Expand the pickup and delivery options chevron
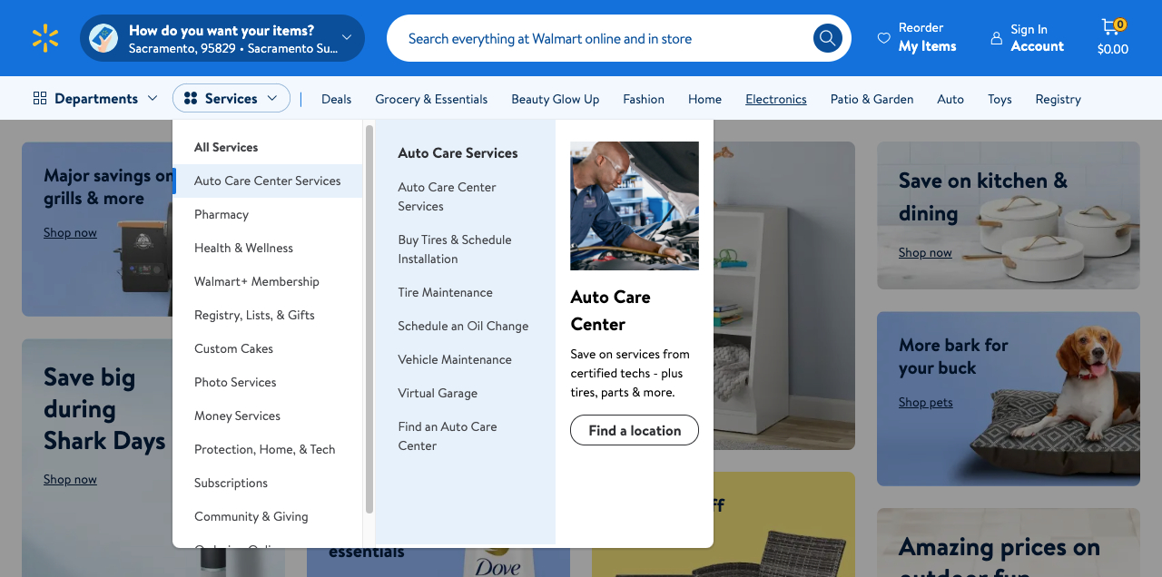Image resolution: width=1162 pixels, height=577 pixels. click(x=347, y=38)
